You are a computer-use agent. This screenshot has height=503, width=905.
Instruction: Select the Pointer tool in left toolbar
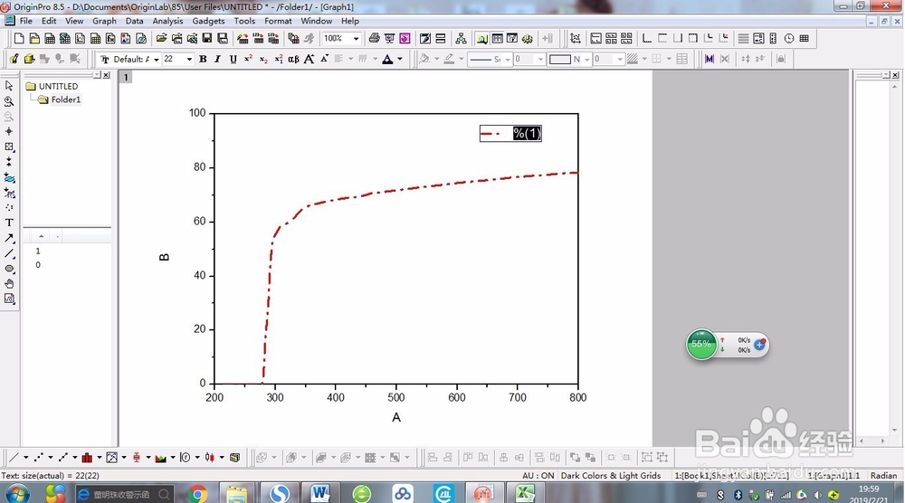[9, 86]
